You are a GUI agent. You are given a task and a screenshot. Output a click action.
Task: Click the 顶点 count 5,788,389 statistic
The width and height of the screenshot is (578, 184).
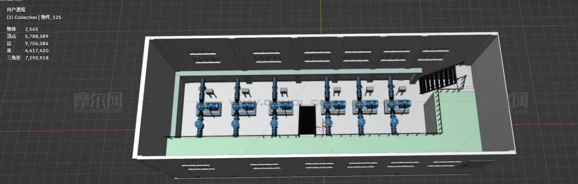point(37,37)
